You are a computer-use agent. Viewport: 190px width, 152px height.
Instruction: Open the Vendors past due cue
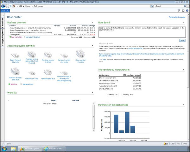(48, 74)
